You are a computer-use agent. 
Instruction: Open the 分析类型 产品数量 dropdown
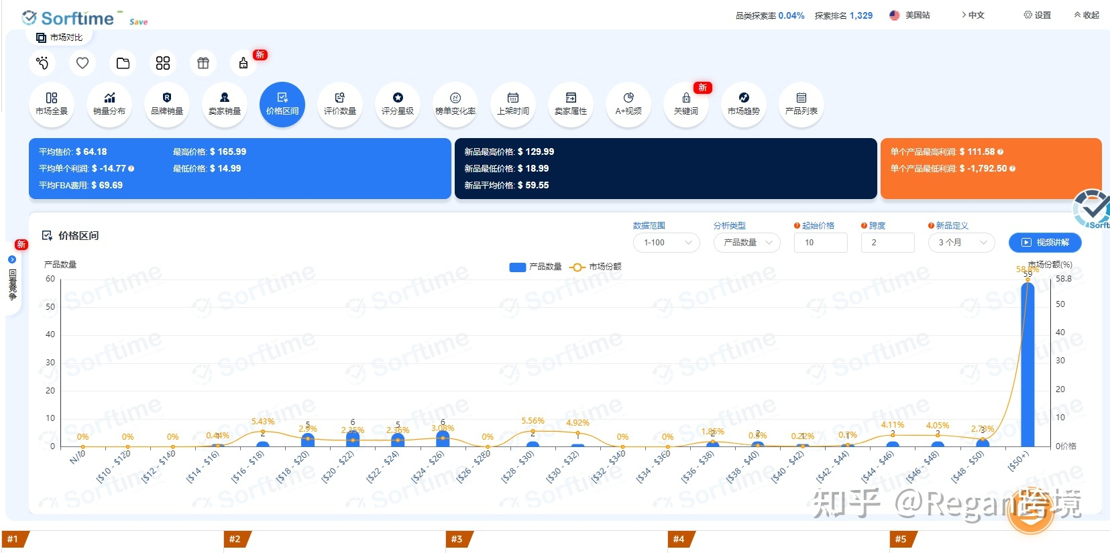[x=746, y=243]
